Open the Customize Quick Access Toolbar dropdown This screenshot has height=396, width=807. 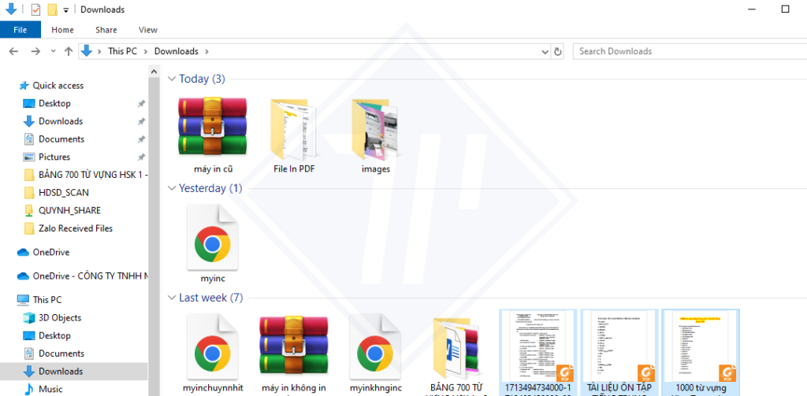(66, 10)
